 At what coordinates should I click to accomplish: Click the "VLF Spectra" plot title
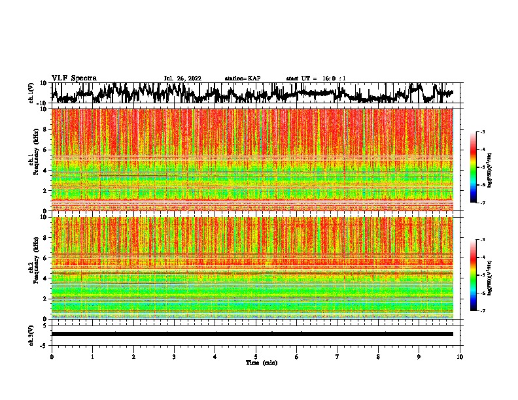(x=74, y=78)
